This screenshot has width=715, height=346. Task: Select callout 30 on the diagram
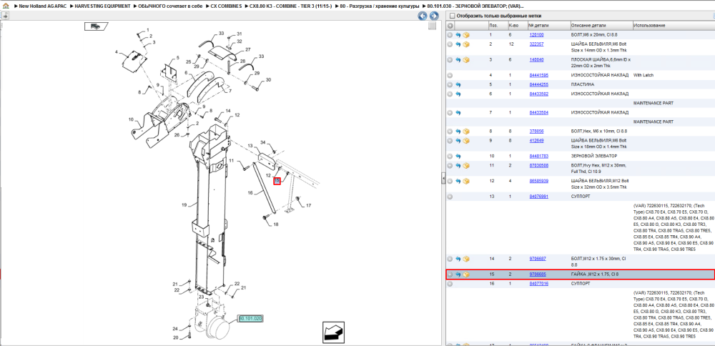coord(268,80)
